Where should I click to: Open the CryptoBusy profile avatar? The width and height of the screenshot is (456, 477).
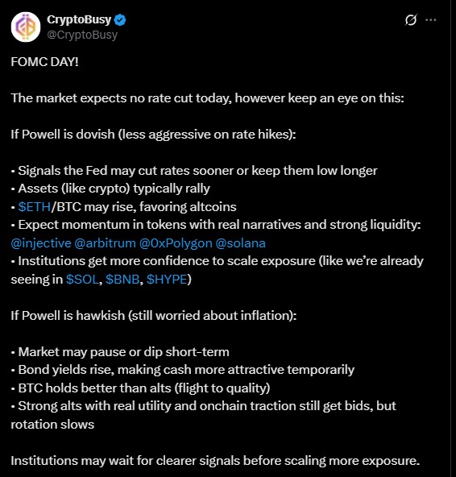click(x=26, y=27)
